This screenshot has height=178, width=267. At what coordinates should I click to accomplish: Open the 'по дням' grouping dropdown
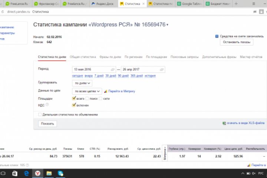pos(82,83)
